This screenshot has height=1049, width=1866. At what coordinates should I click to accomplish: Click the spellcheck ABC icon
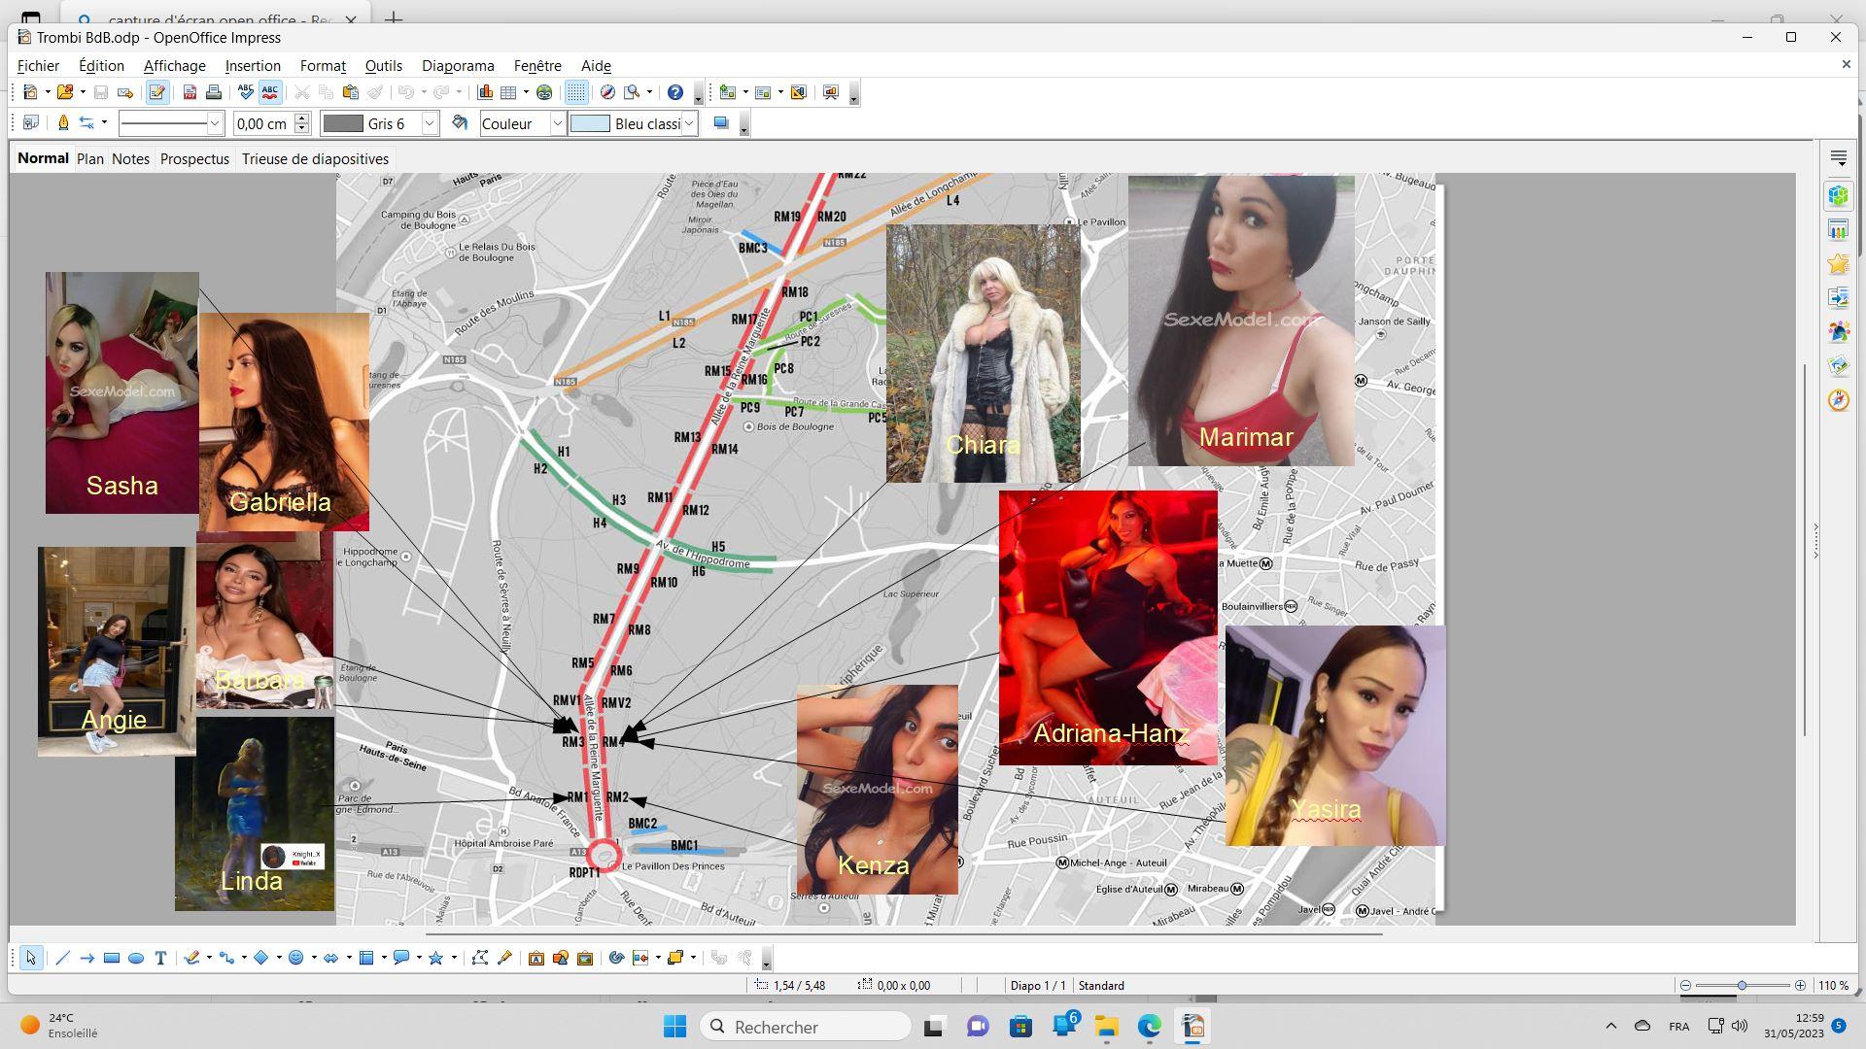click(x=245, y=93)
